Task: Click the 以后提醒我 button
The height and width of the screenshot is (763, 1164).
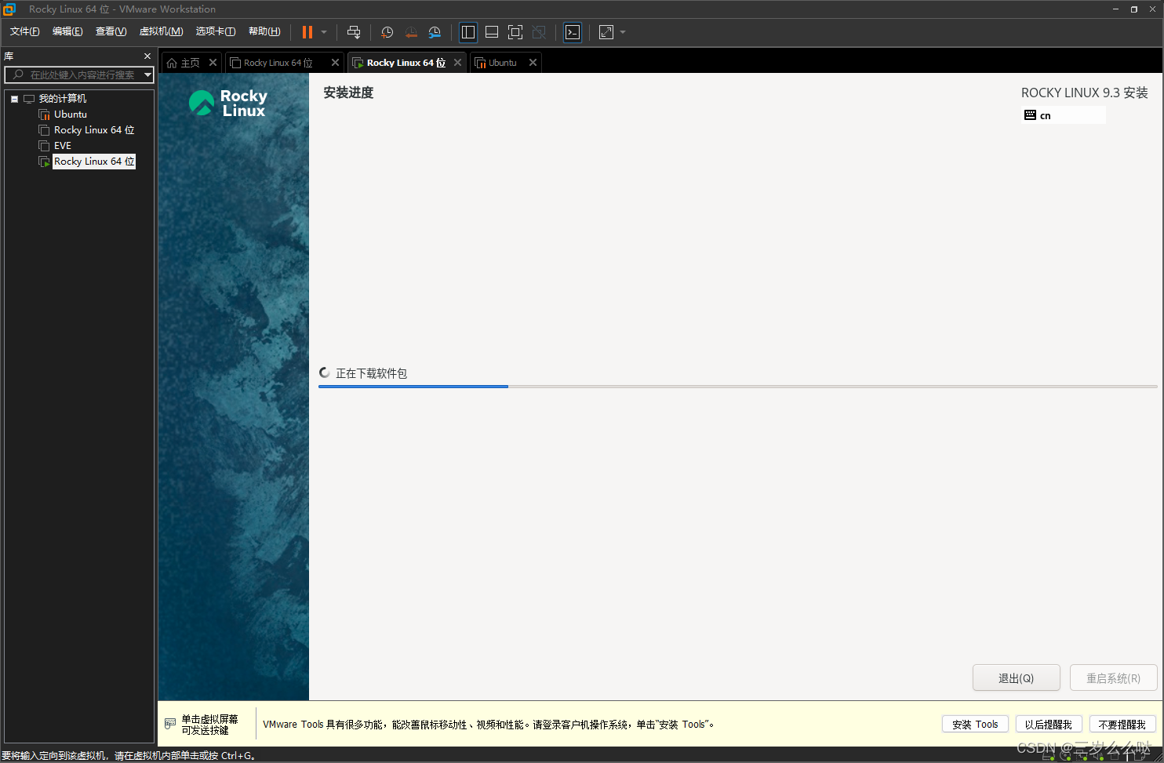Action: [x=1048, y=725]
